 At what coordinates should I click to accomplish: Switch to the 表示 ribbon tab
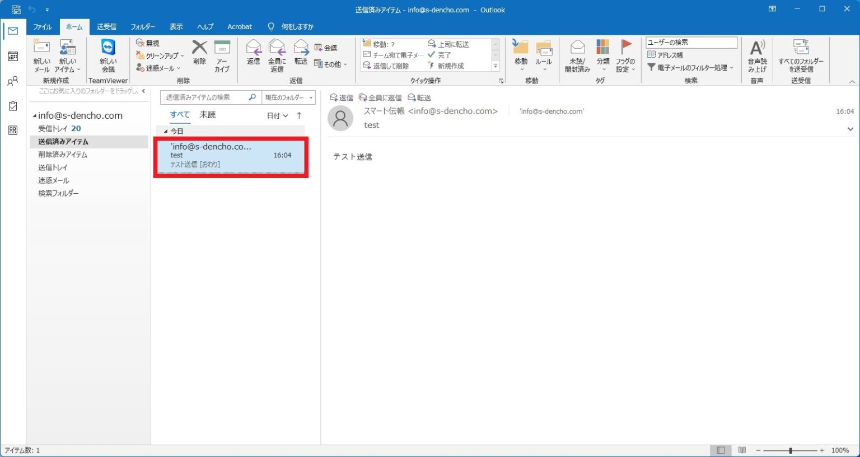point(176,26)
